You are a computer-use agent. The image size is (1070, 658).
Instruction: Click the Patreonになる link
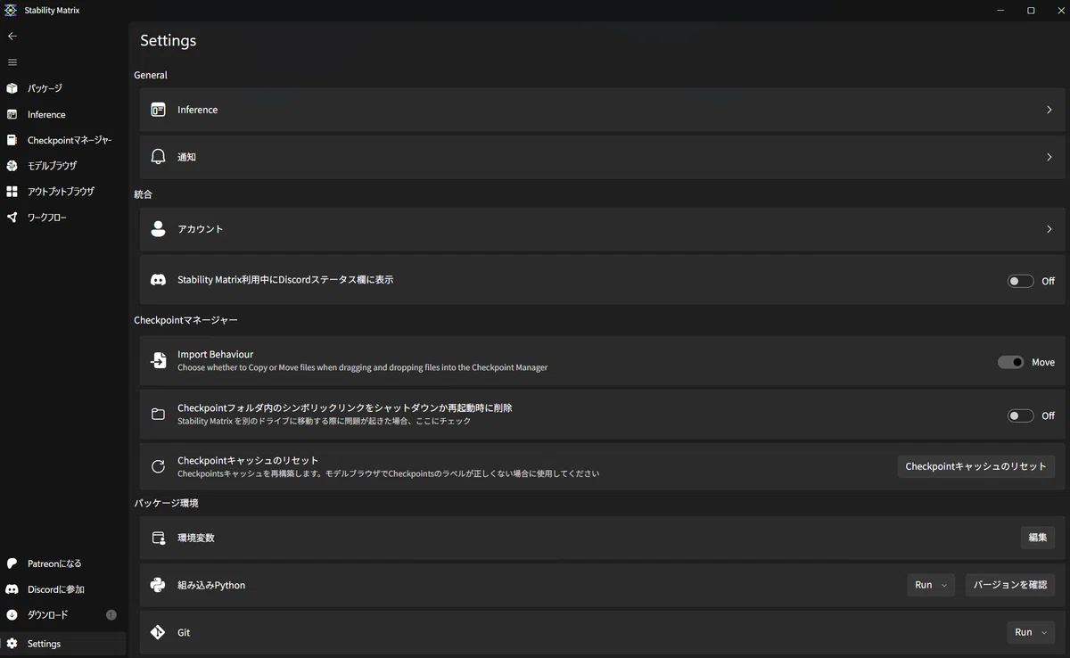click(54, 563)
